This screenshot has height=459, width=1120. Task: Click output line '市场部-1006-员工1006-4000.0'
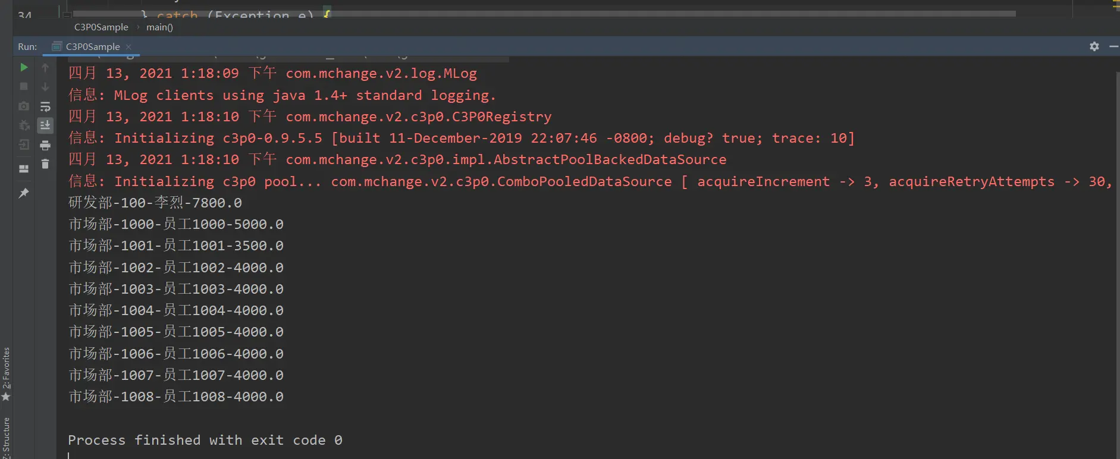coord(176,354)
